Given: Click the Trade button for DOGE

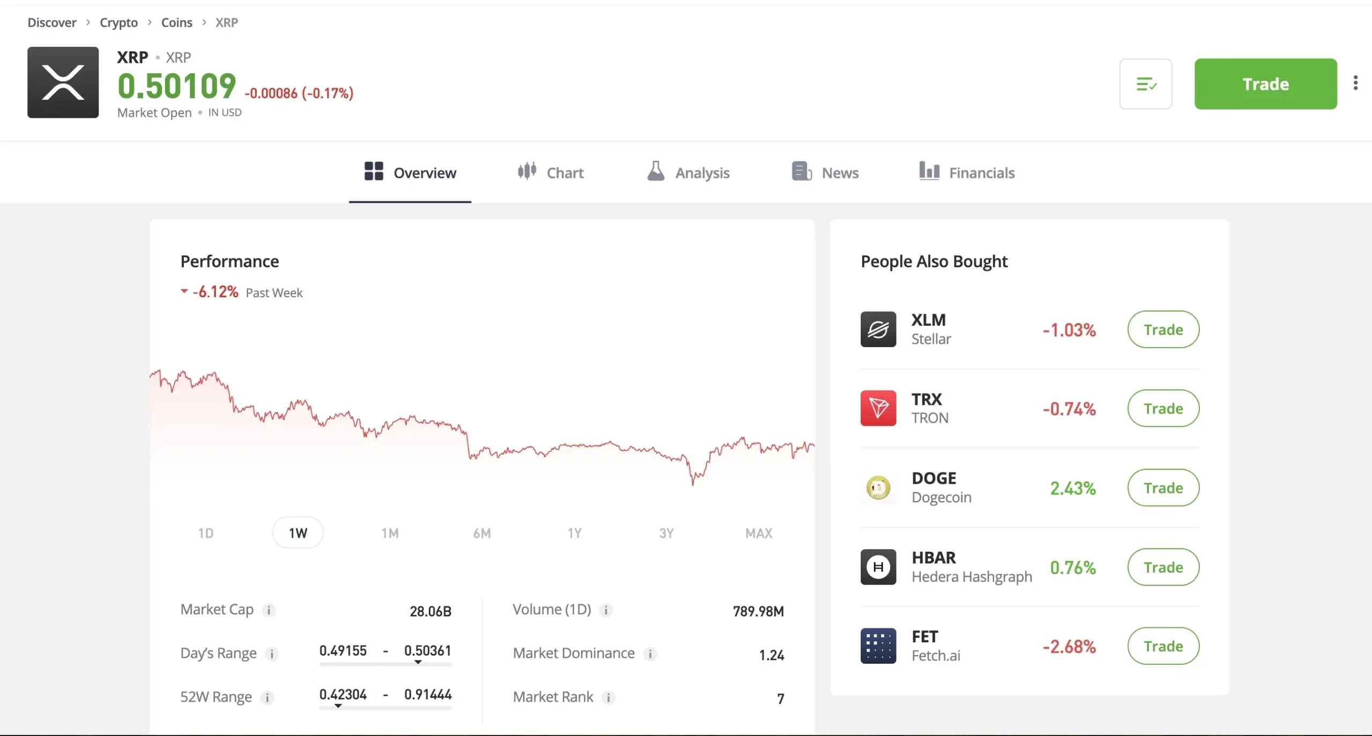Looking at the screenshot, I should click(x=1162, y=487).
